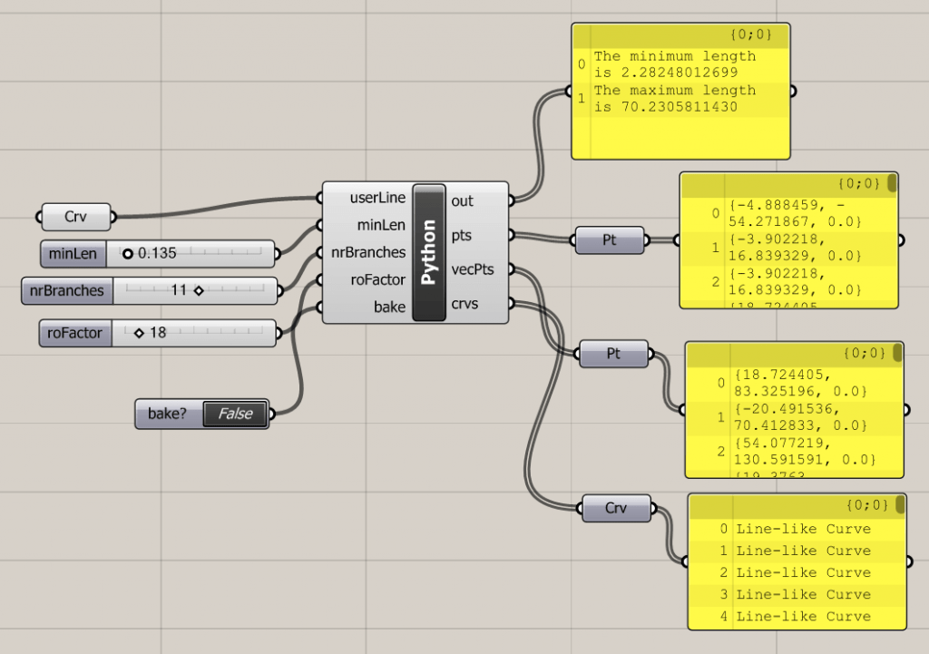Click the panel listing point coordinates starting with {18.724405
The height and width of the screenshot is (654, 929).
(x=794, y=408)
